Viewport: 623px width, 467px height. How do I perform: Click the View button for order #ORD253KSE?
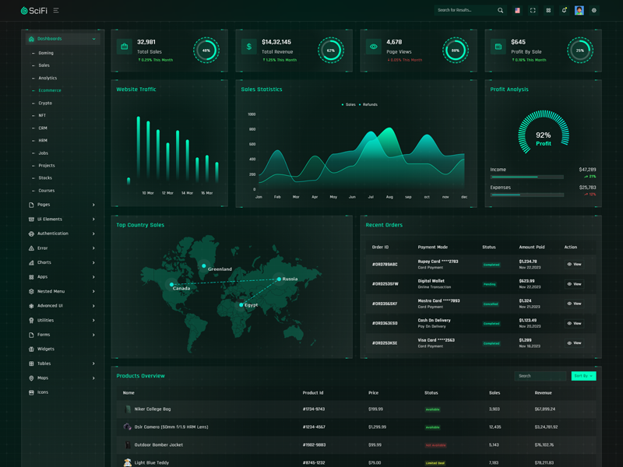[x=575, y=343]
